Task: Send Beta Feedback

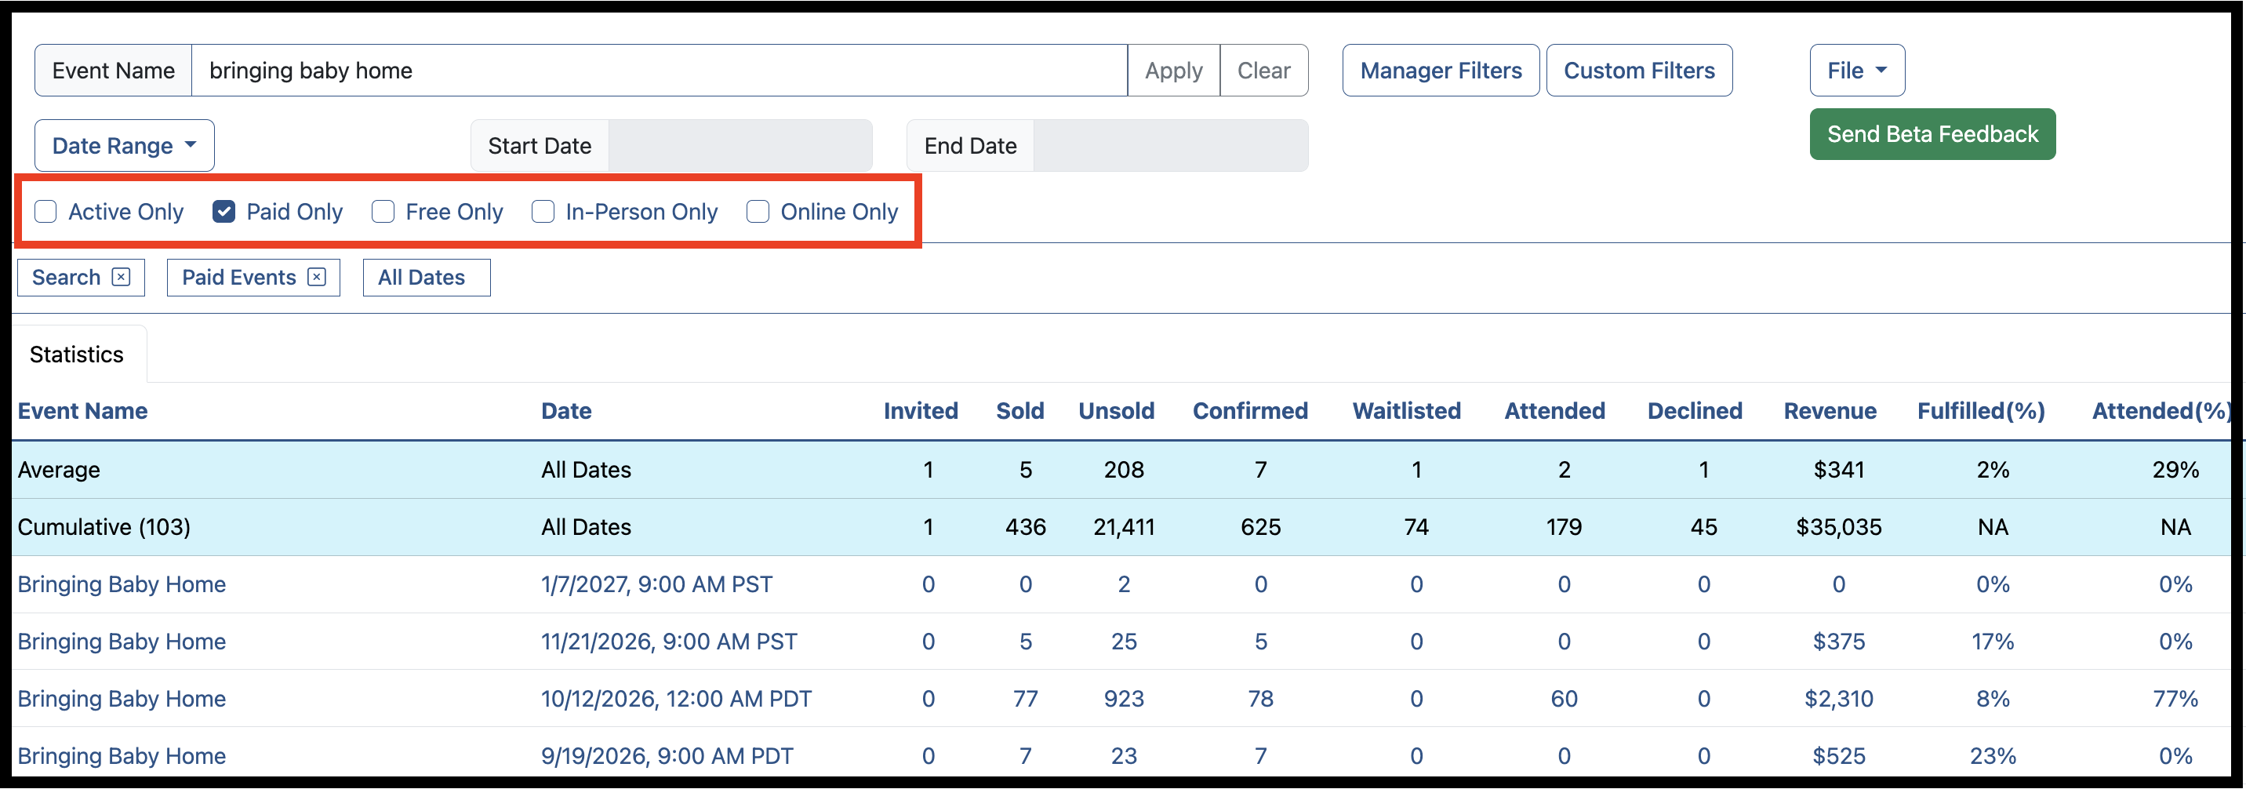Action: point(1932,134)
